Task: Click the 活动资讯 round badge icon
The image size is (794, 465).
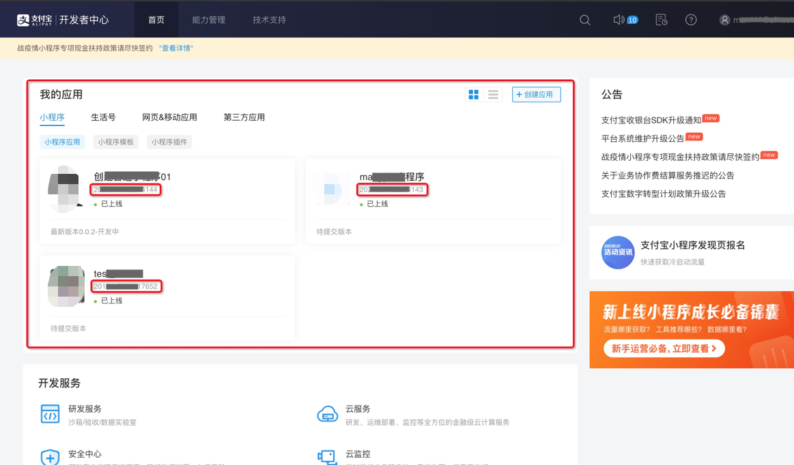Action: pyautogui.click(x=618, y=252)
